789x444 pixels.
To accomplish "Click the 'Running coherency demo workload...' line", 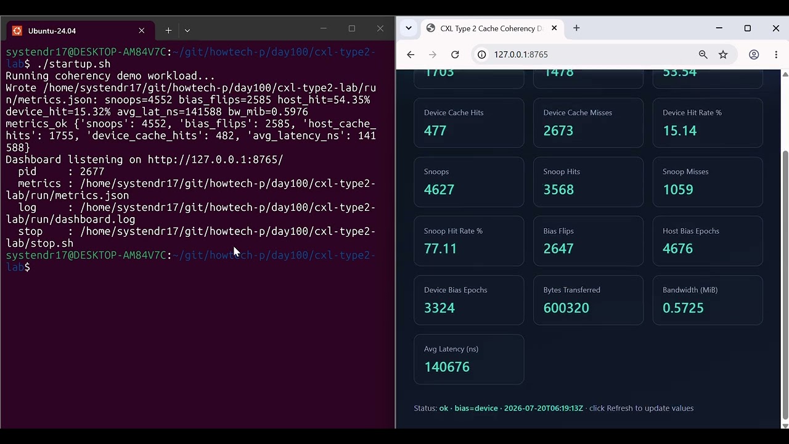I will coord(110,76).
